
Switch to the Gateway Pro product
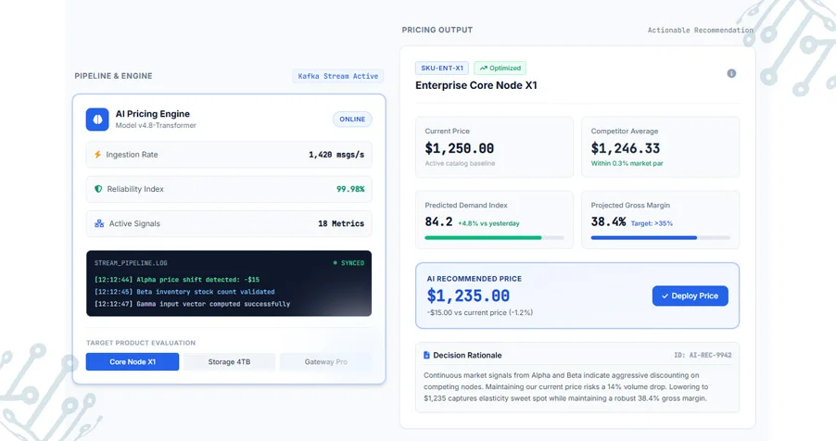click(x=325, y=361)
